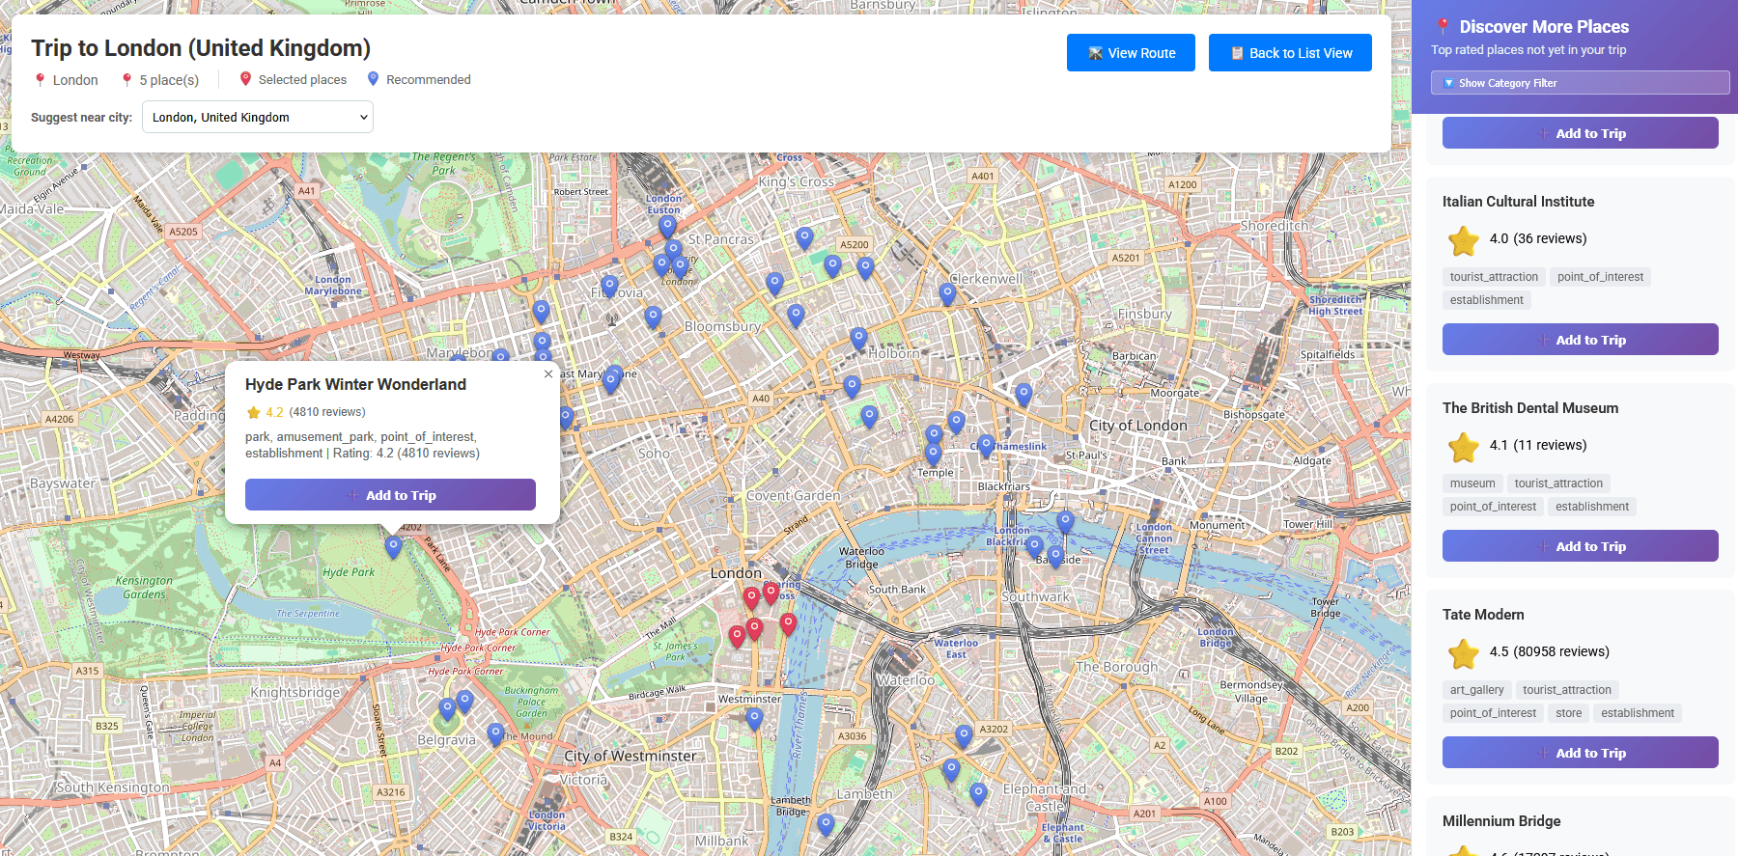Click the blue pin on Thameslink station
This screenshot has width=1738, height=856.
point(985,446)
